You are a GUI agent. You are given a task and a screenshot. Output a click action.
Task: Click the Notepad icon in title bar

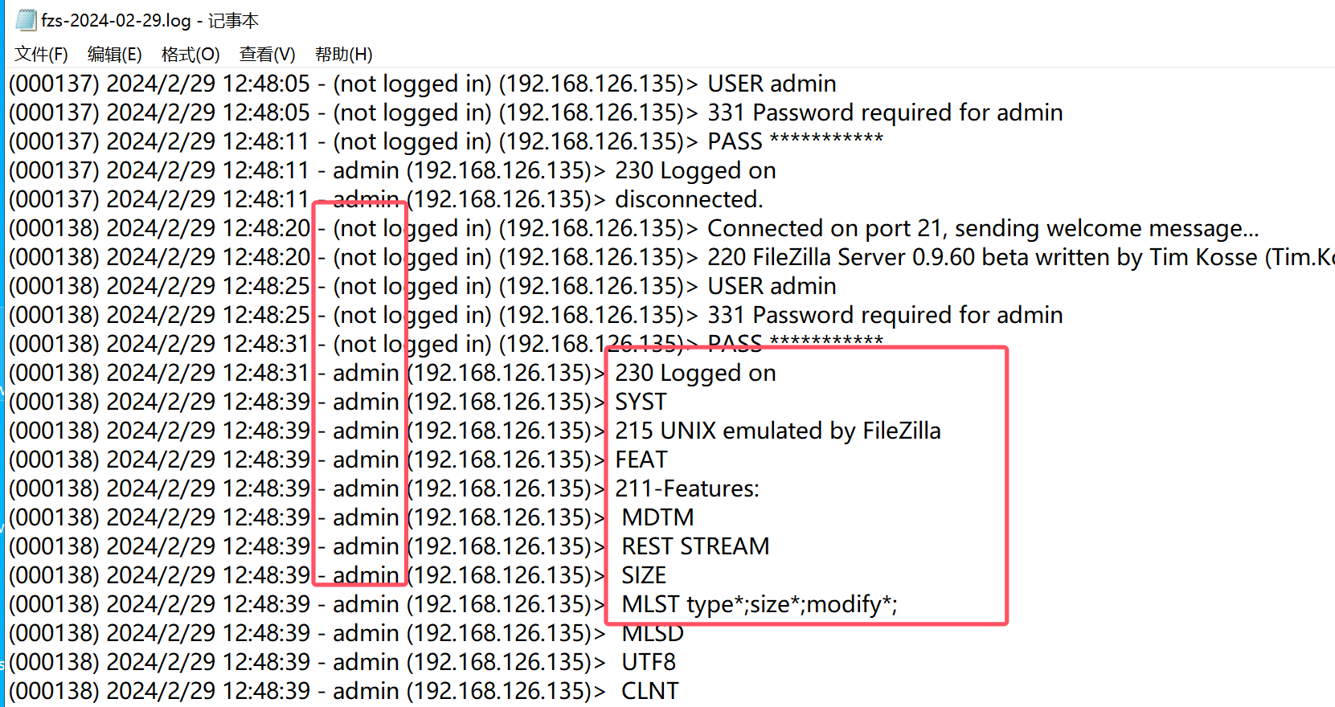click(26, 20)
